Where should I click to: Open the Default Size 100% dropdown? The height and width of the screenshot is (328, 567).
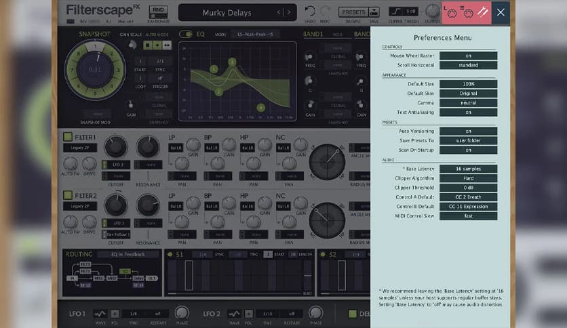point(468,84)
